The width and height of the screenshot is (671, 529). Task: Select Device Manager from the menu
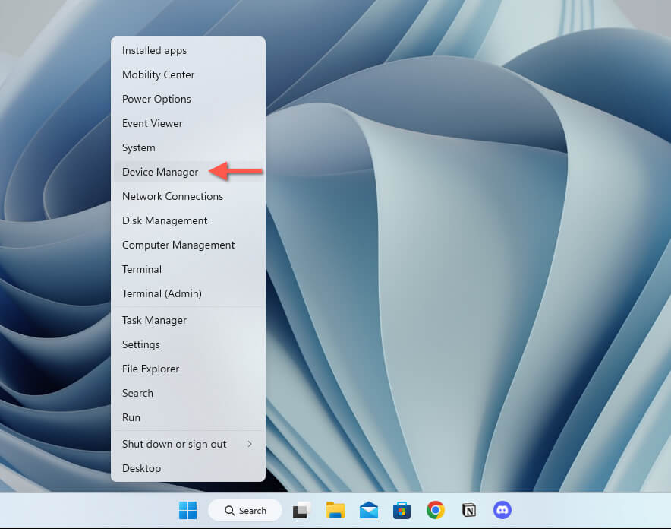[160, 172]
